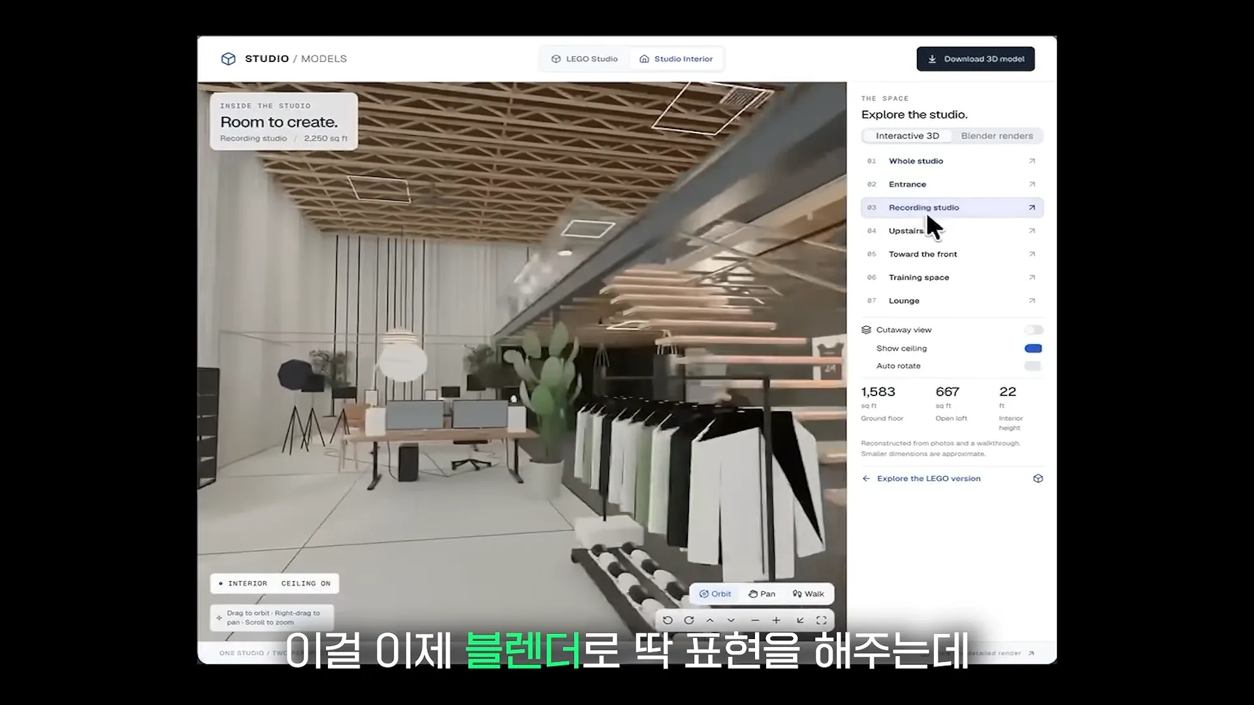Tilt camera down with the chevron-down icon
The width and height of the screenshot is (1254, 705).
pyautogui.click(x=731, y=620)
